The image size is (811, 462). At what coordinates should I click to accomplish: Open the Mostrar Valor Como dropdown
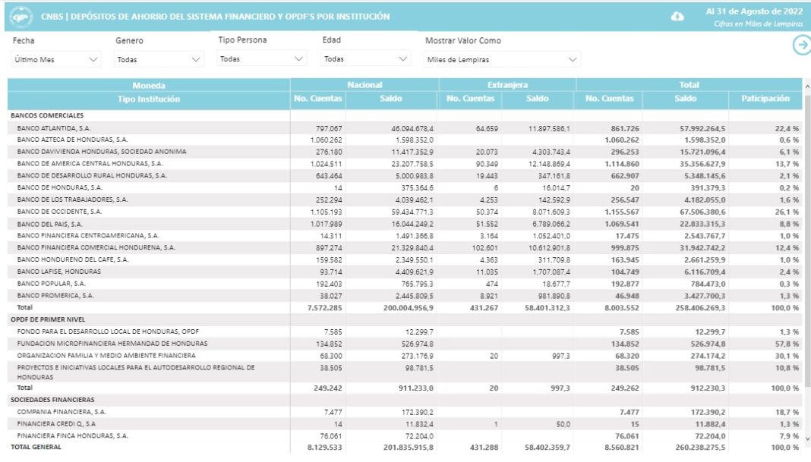502,59
